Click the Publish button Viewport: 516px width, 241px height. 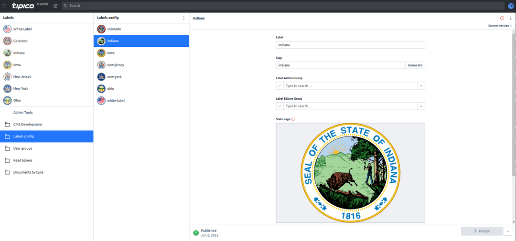[x=482, y=231]
